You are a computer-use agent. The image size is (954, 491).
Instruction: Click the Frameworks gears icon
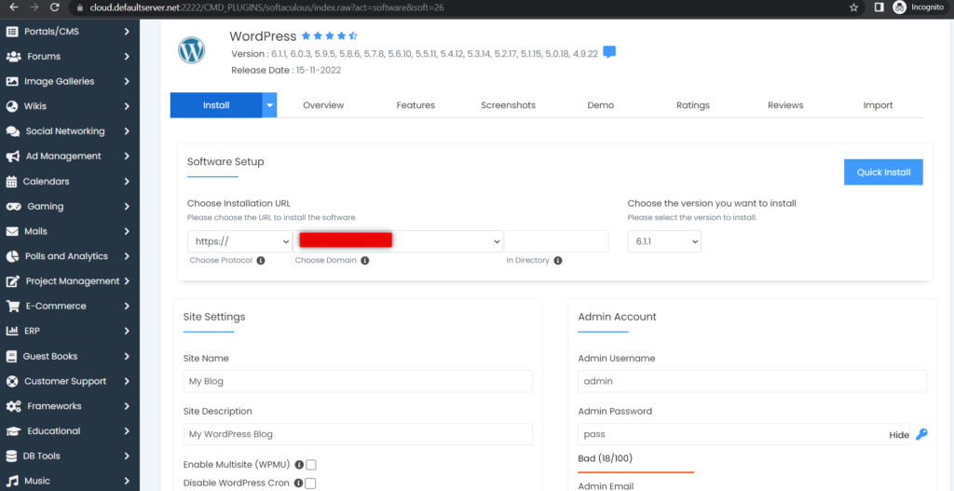13,406
